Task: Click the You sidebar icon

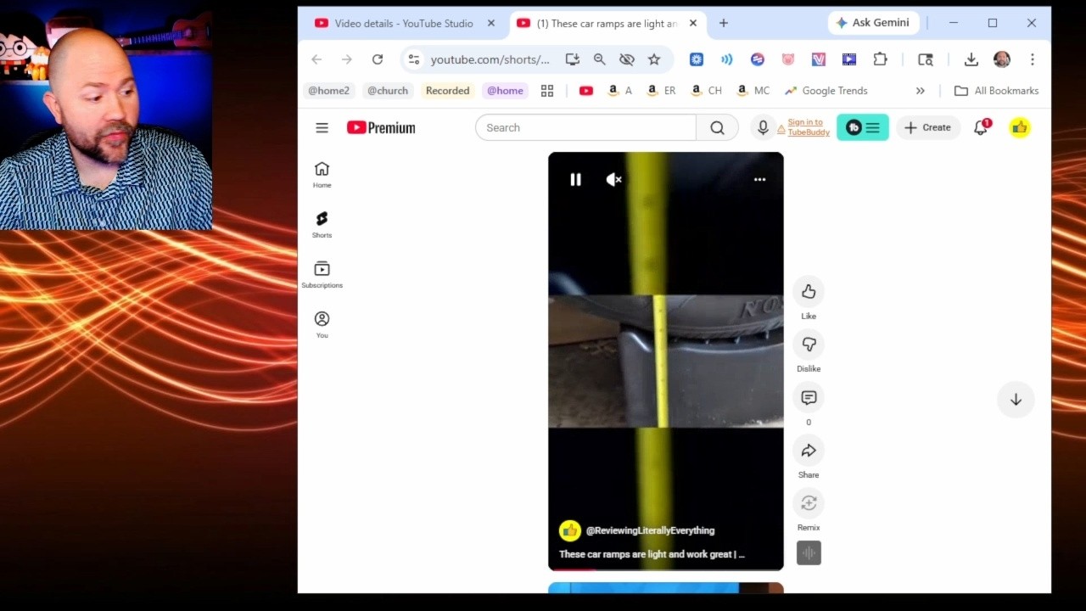Action: pos(322,323)
